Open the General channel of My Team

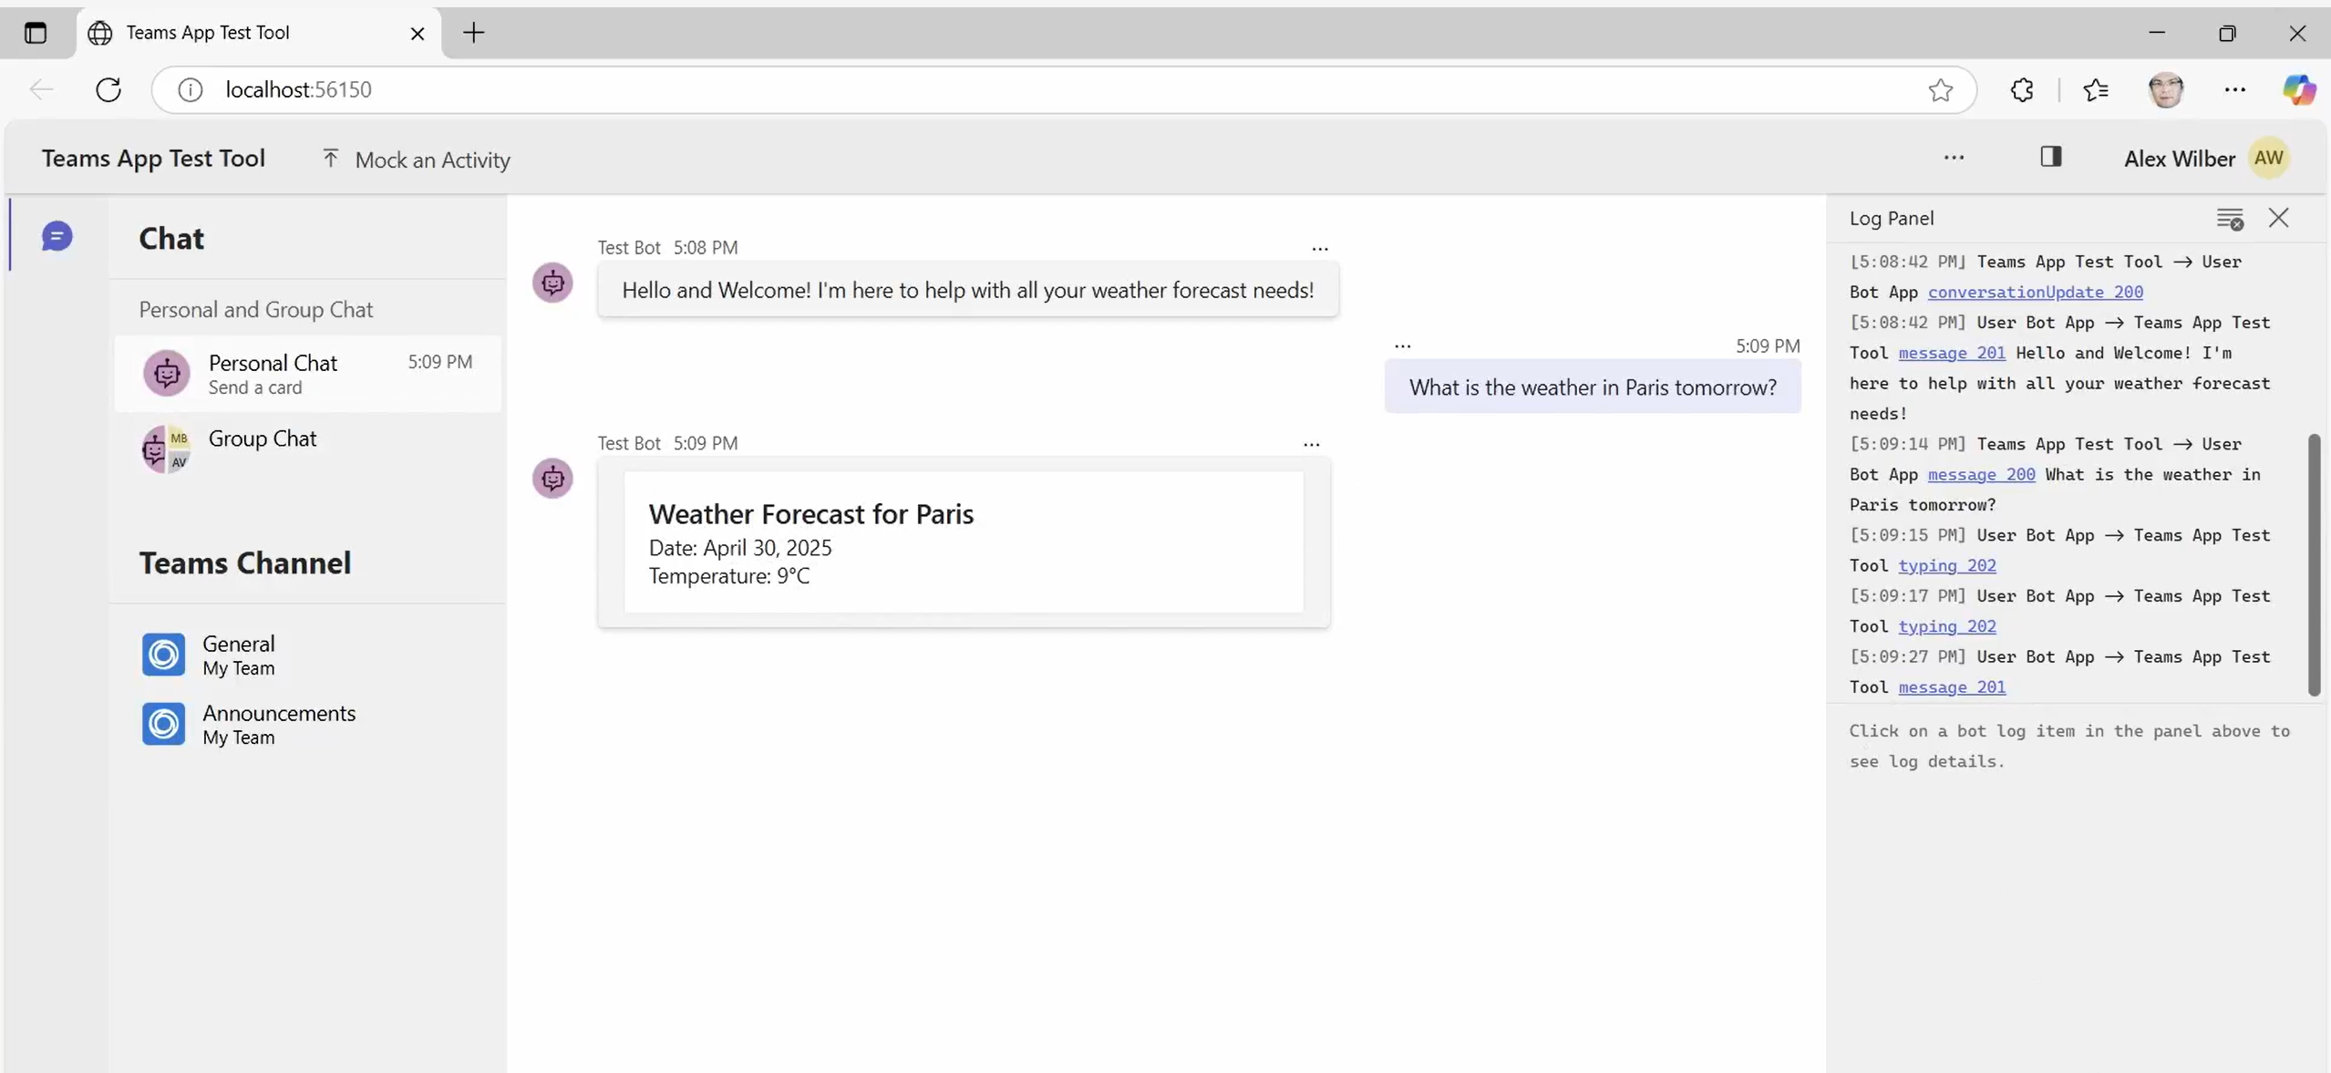(x=239, y=655)
